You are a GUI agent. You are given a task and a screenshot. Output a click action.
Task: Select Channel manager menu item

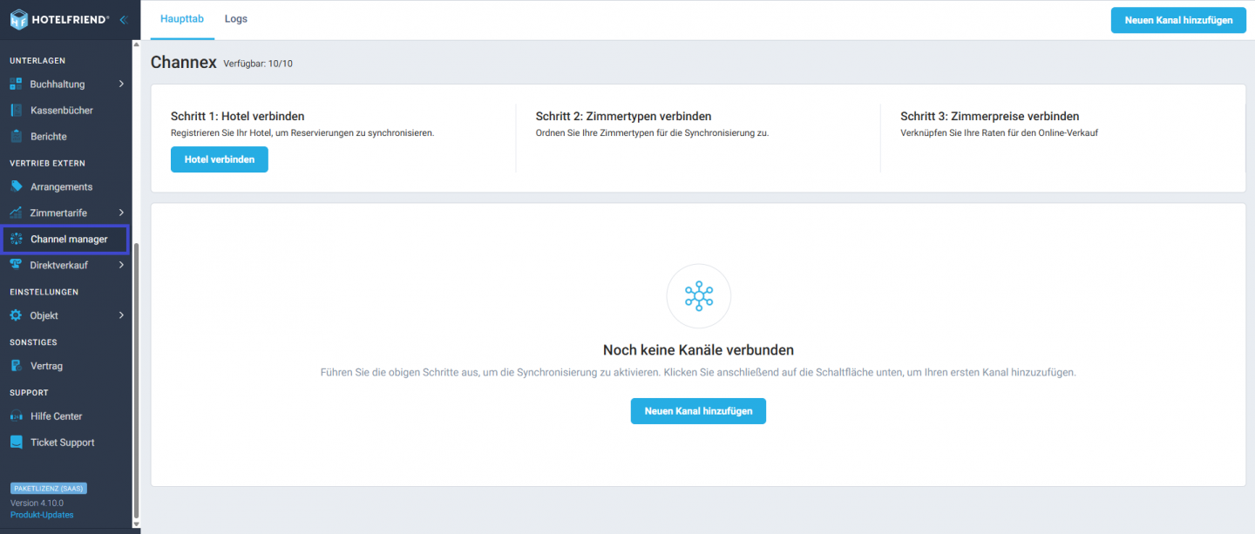[65, 240]
